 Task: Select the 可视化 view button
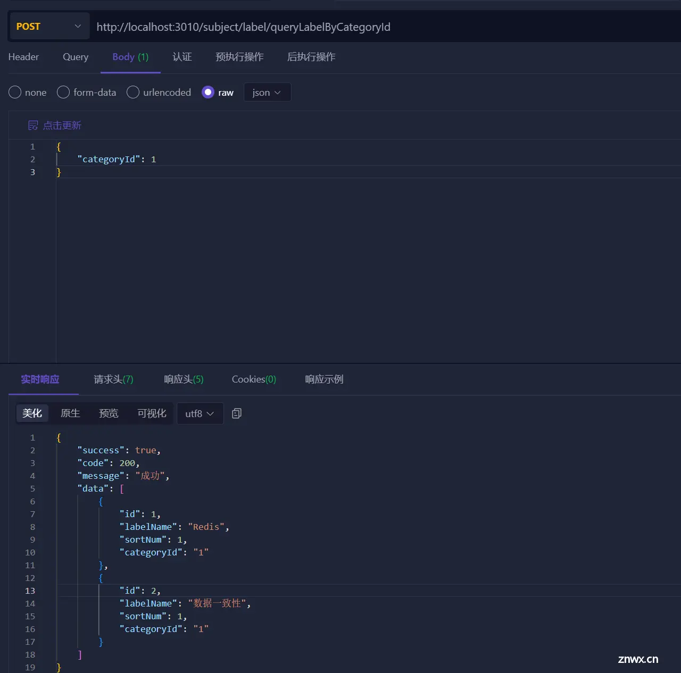coord(152,413)
